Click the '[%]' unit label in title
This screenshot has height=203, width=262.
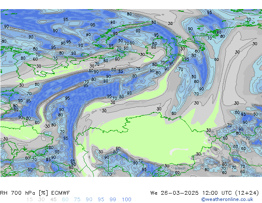(x=43, y=193)
